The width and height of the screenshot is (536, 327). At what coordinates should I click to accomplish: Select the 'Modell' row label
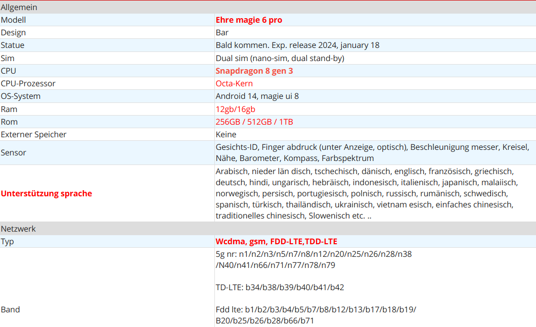pos(13,20)
